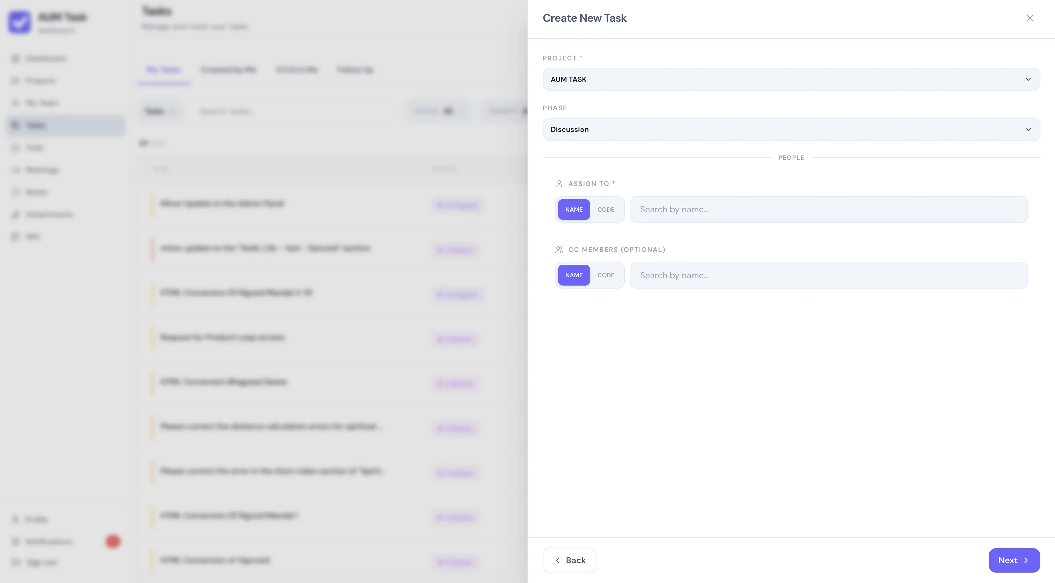Switch CC Members search to CODE
The image size is (1055, 583).
605,275
